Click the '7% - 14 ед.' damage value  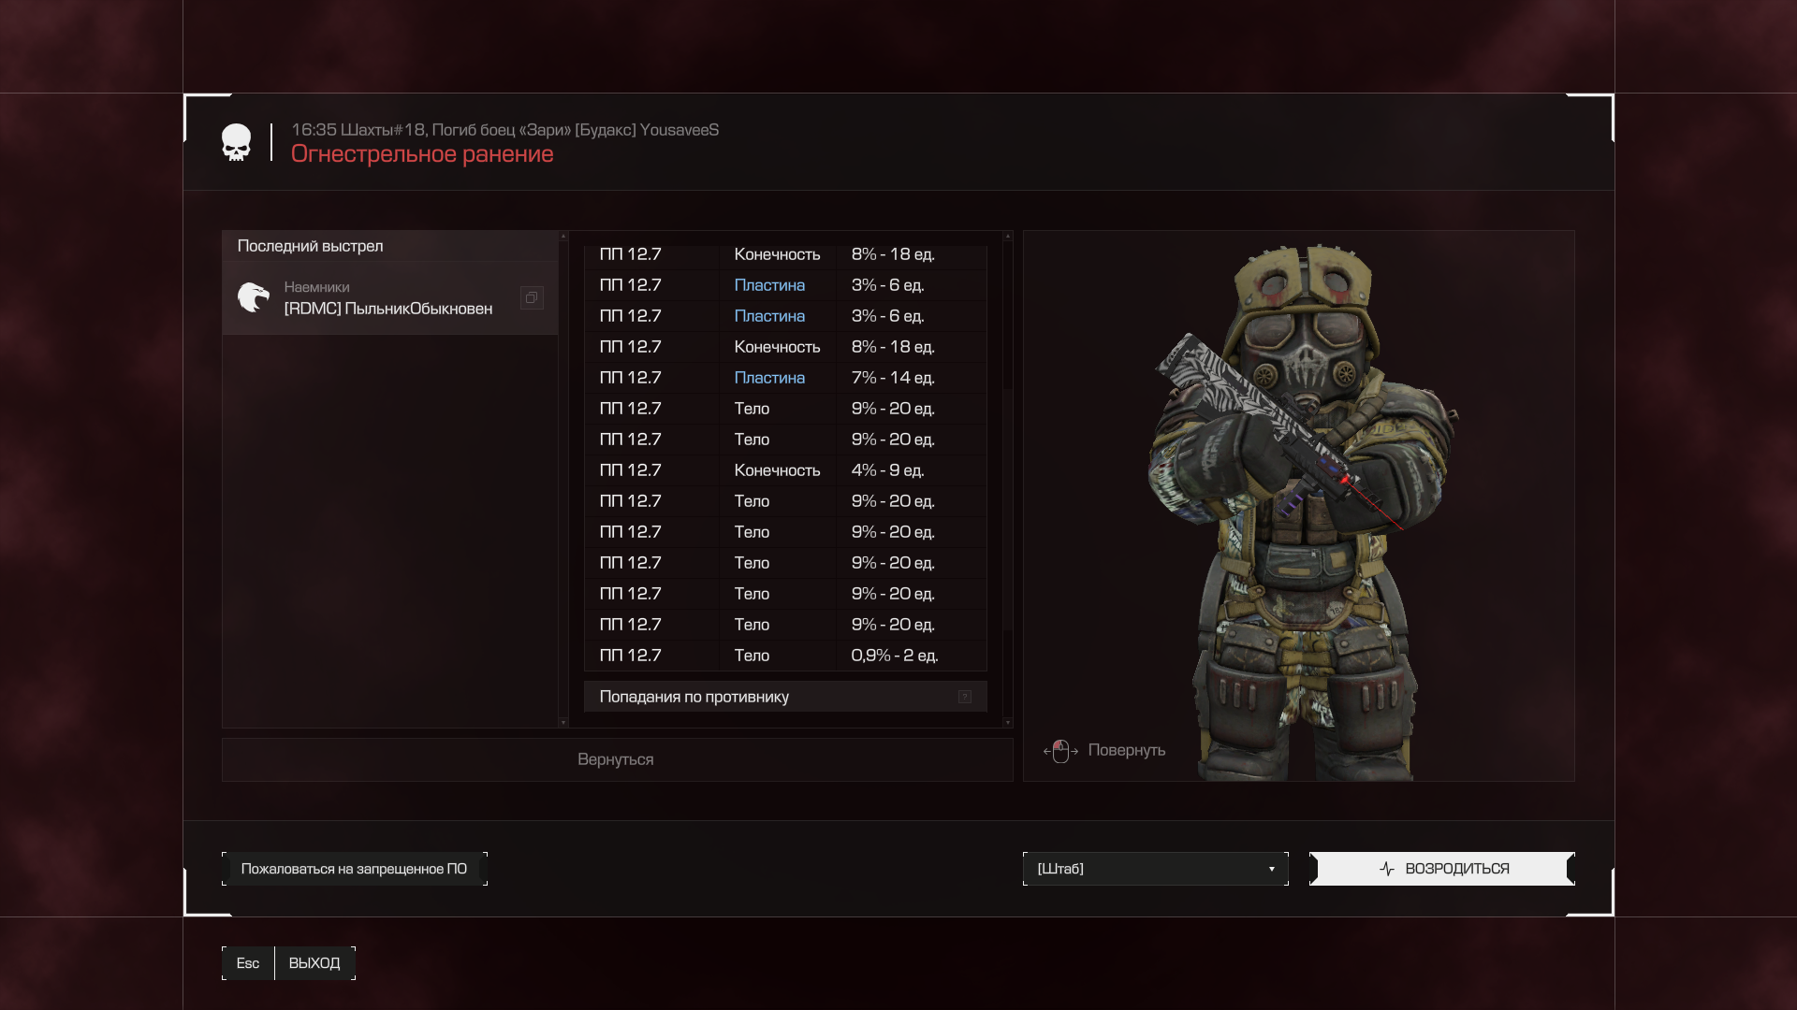pos(893,378)
